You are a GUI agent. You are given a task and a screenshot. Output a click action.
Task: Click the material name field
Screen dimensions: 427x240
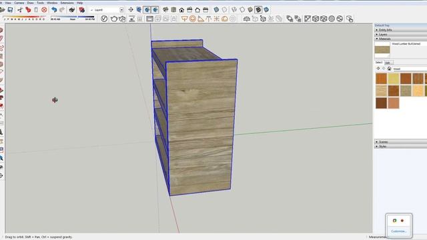tap(409, 43)
